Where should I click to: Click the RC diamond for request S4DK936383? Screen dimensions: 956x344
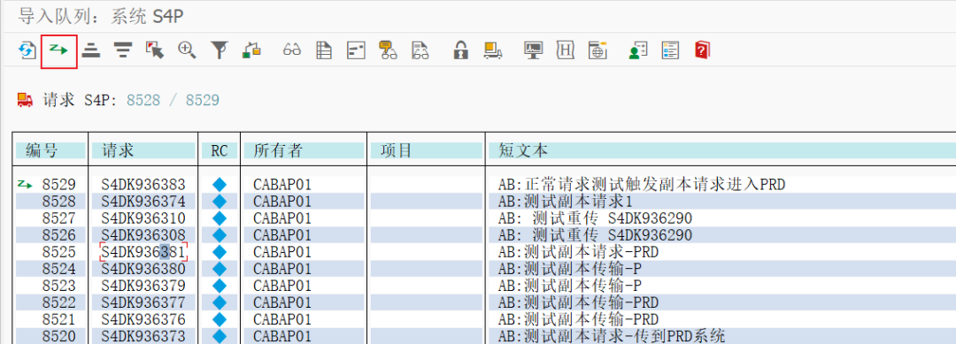220,185
